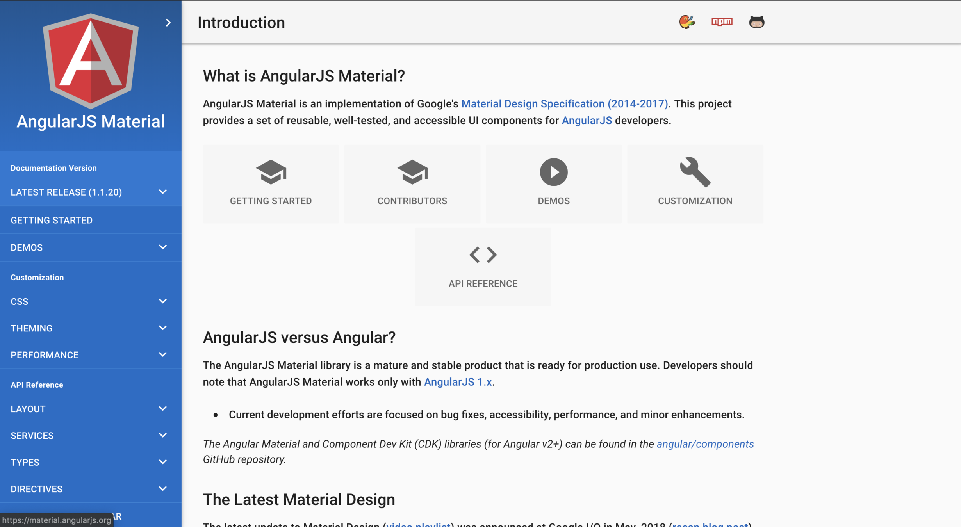
Task: Click the Getting Started graduation cap tile
Action: click(x=271, y=184)
